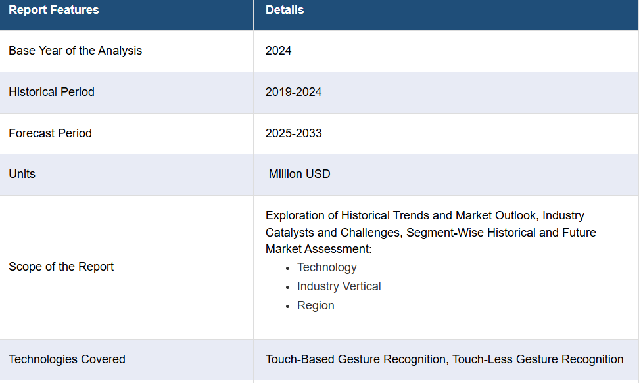Click Touch-Less Gesture Recognition text
Image resolution: width=641 pixels, height=383 pixels.
(538, 359)
